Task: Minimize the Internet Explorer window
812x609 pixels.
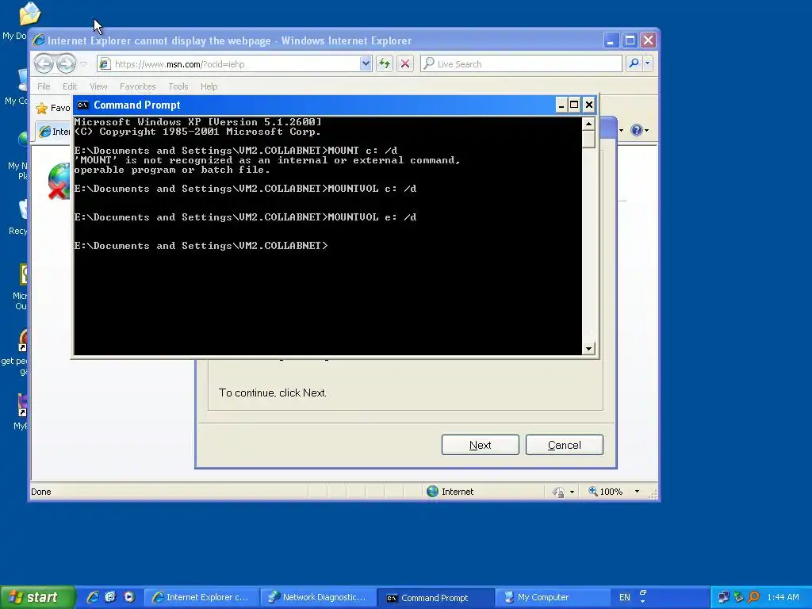Action: 611,40
